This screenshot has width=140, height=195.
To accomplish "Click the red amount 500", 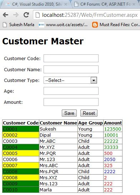I will 108,153.
